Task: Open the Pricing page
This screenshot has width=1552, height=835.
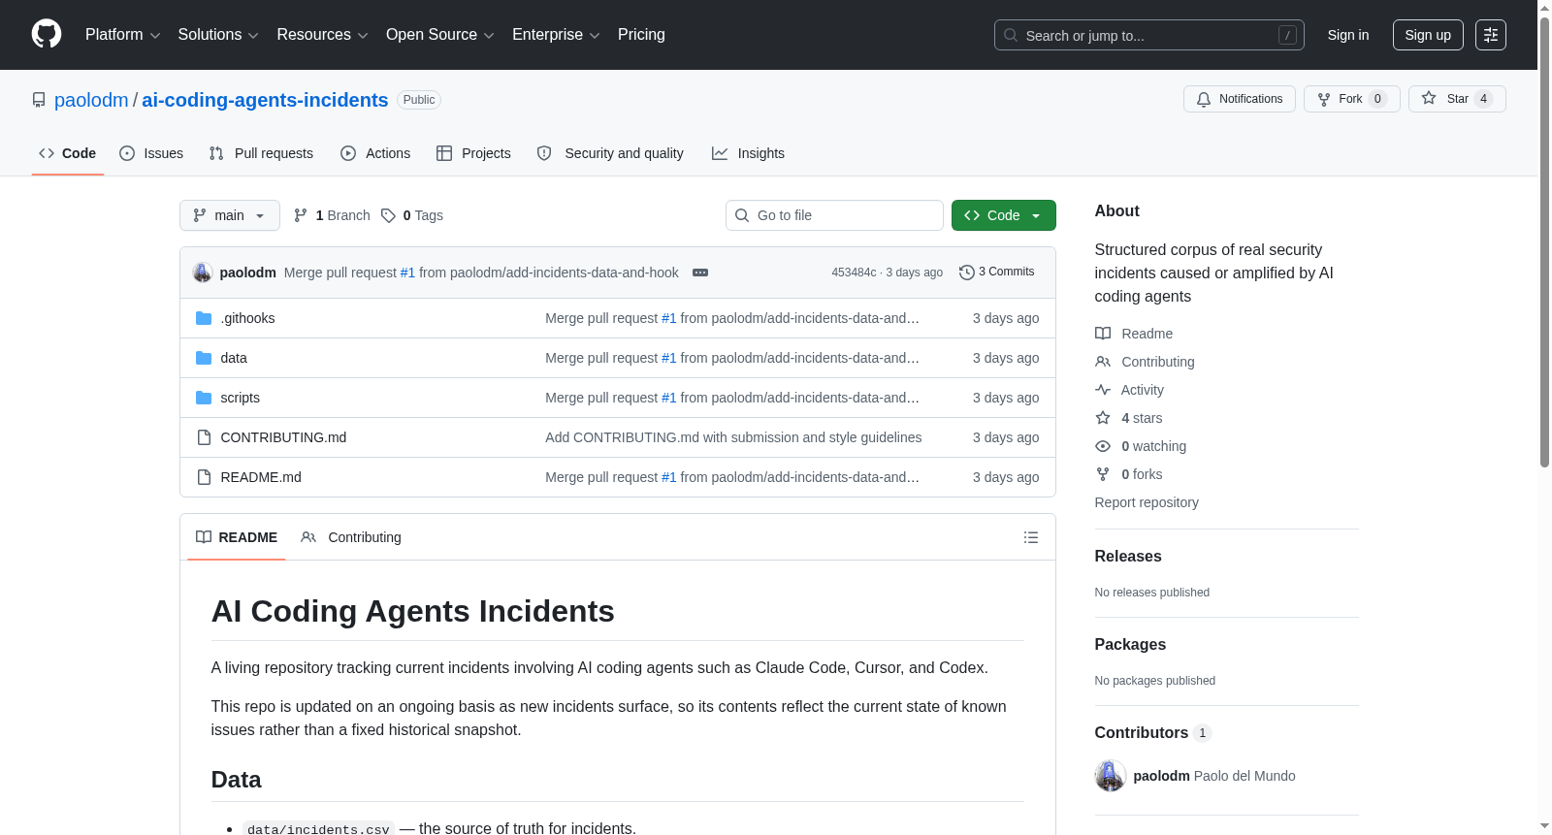Action: tap(641, 35)
